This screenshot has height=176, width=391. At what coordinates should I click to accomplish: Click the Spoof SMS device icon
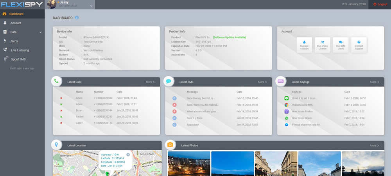pyautogui.click(x=6, y=59)
